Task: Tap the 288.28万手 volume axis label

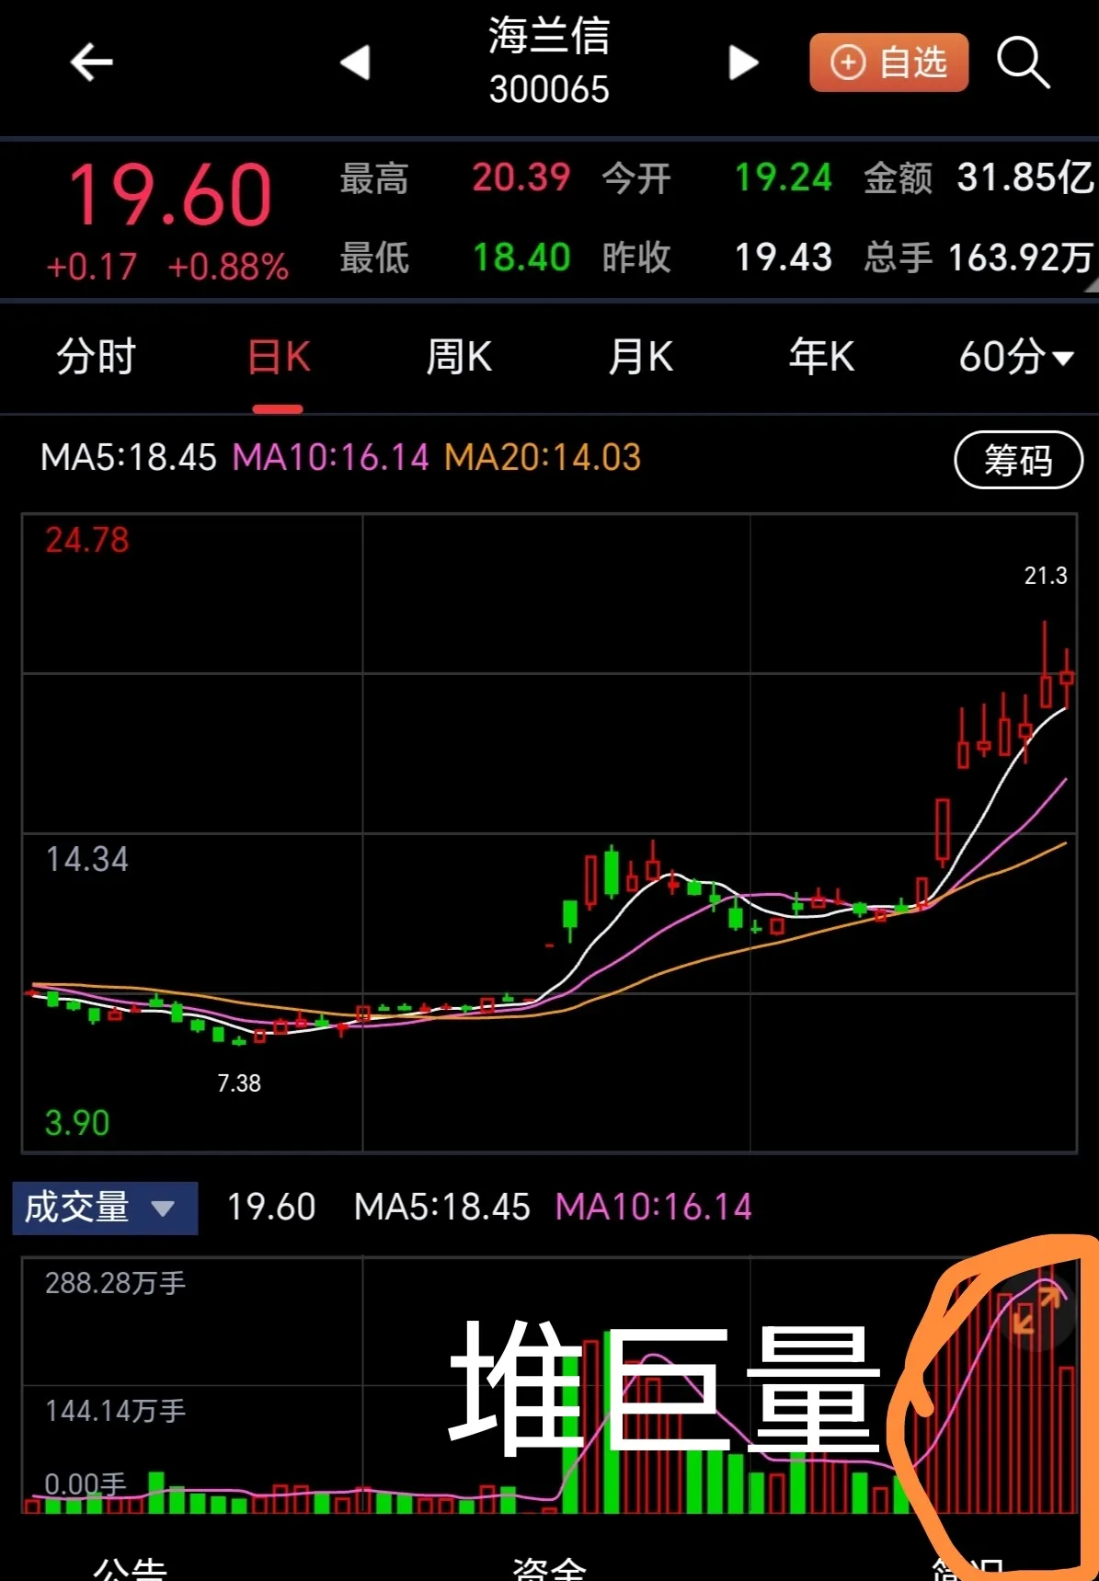Action: pyautogui.click(x=115, y=1283)
